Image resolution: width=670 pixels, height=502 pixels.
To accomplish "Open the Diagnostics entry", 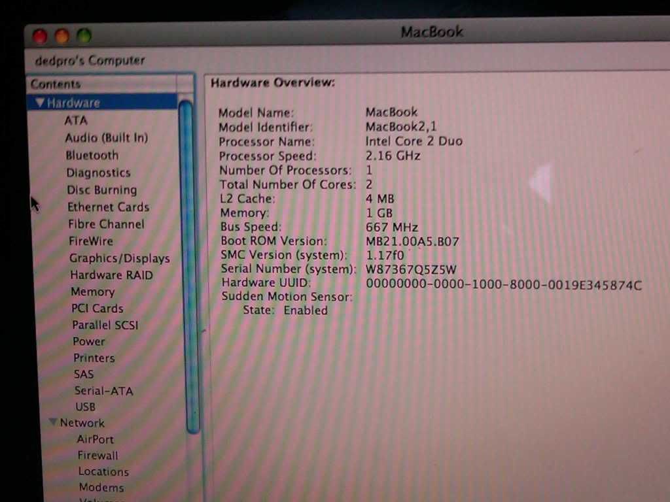I will pos(98,173).
